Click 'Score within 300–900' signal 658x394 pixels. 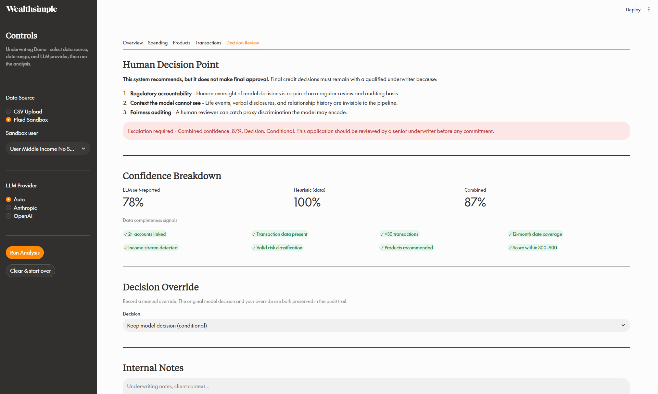click(x=533, y=248)
